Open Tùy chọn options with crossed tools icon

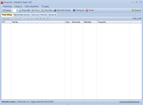tap(47, 10)
